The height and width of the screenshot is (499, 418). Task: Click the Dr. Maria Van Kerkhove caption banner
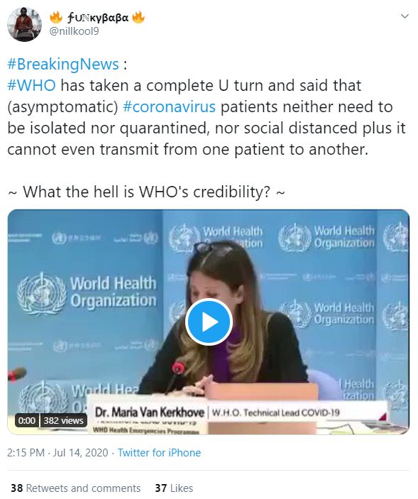click(150, 412)
